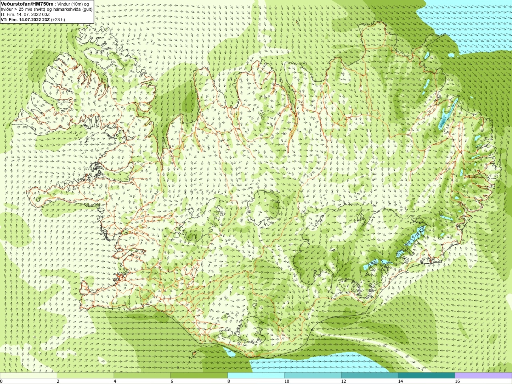This screenshot has height=384, width=512.
Task: Click the '0' label on the wind scale
Action: [2, 381]
